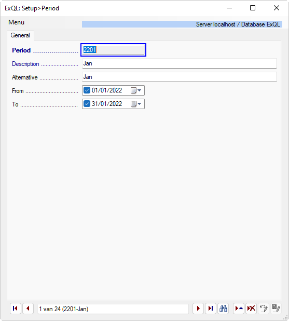Click the record position box 1 van 24
The height and width of the screenshot is (321, 289).
tap(113, 309)
